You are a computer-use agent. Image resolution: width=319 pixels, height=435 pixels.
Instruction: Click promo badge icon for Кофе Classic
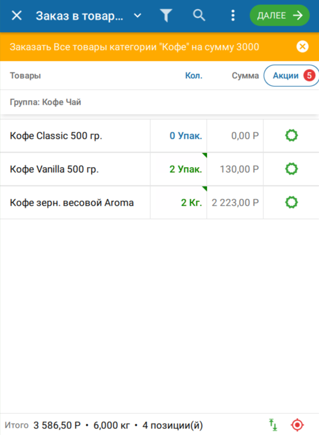[x=291, y=136]
